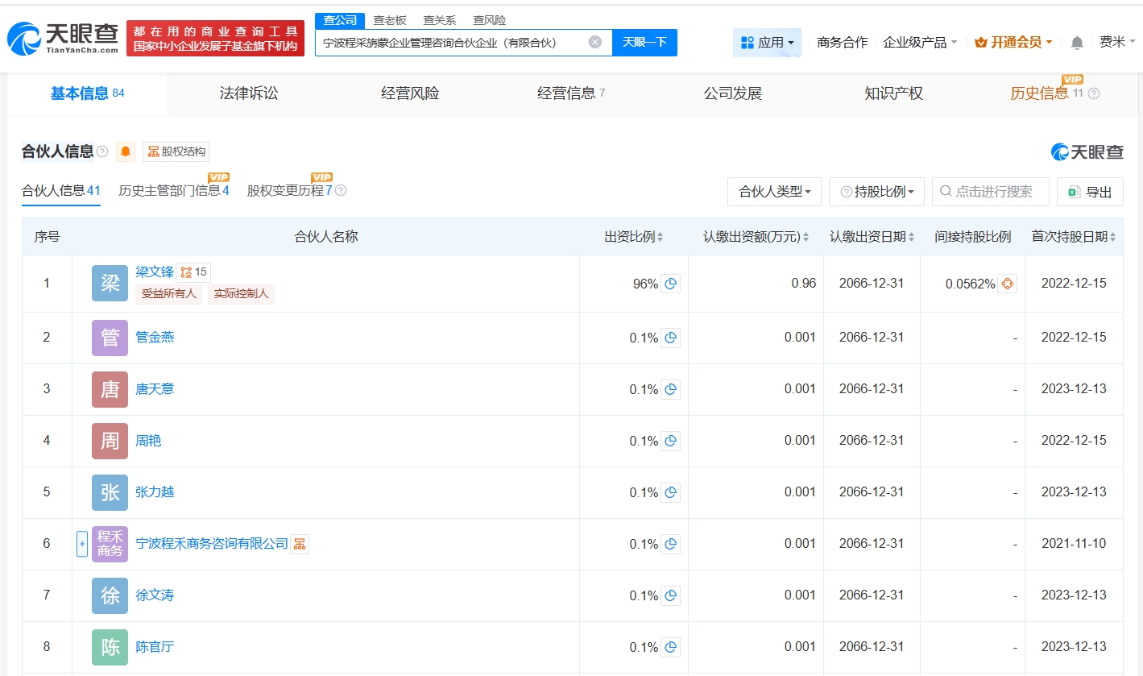Screen dimensions: 1143x676
Task: Export the partner list with 导出
Action: 1090,192
